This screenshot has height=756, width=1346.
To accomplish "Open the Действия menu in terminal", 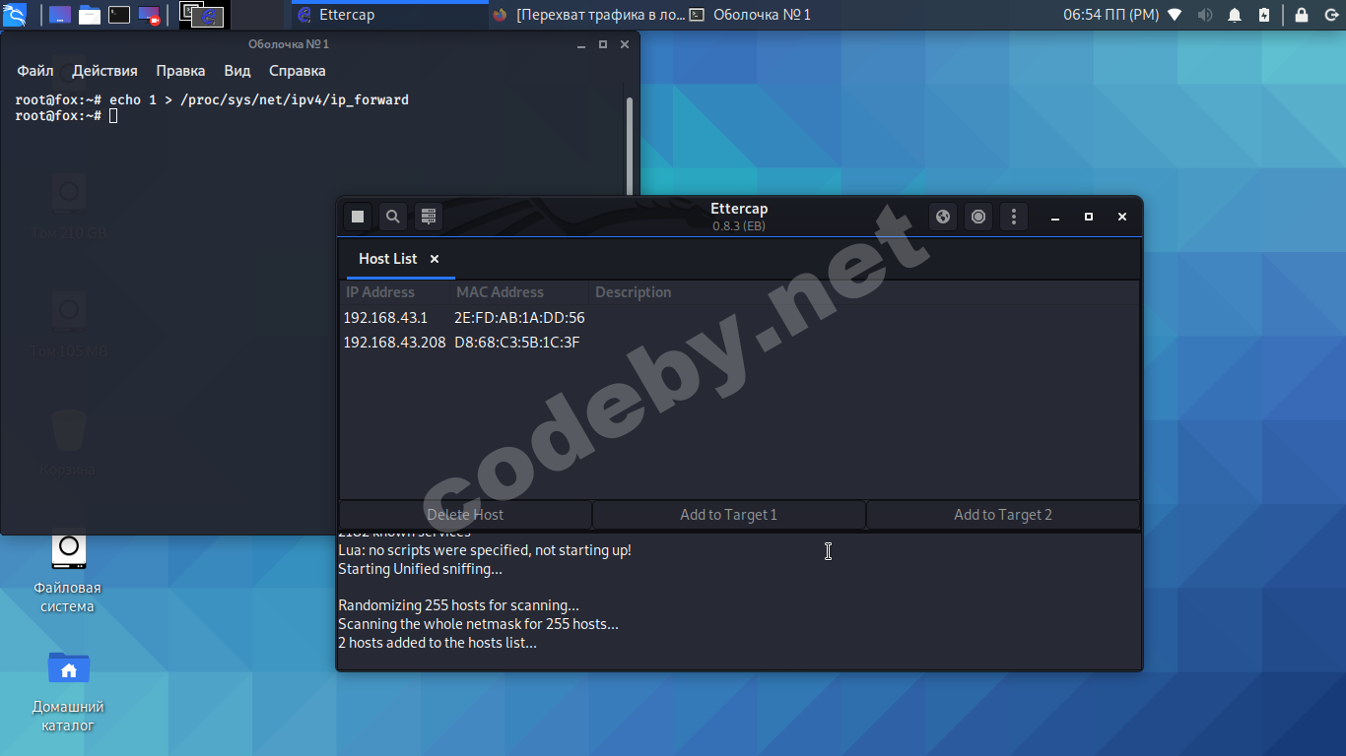I will point(104,71).
